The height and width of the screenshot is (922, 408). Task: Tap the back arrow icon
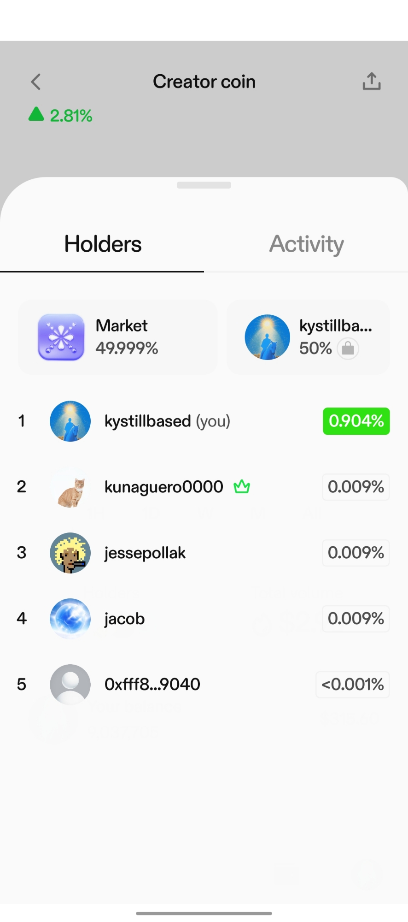[36, 82]
